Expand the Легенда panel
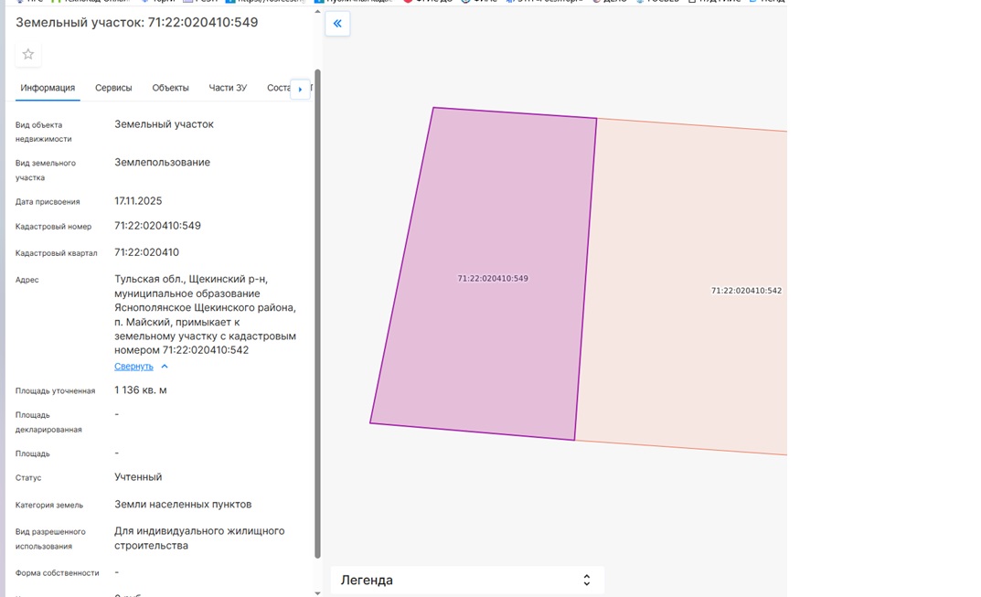 point(466,581)
